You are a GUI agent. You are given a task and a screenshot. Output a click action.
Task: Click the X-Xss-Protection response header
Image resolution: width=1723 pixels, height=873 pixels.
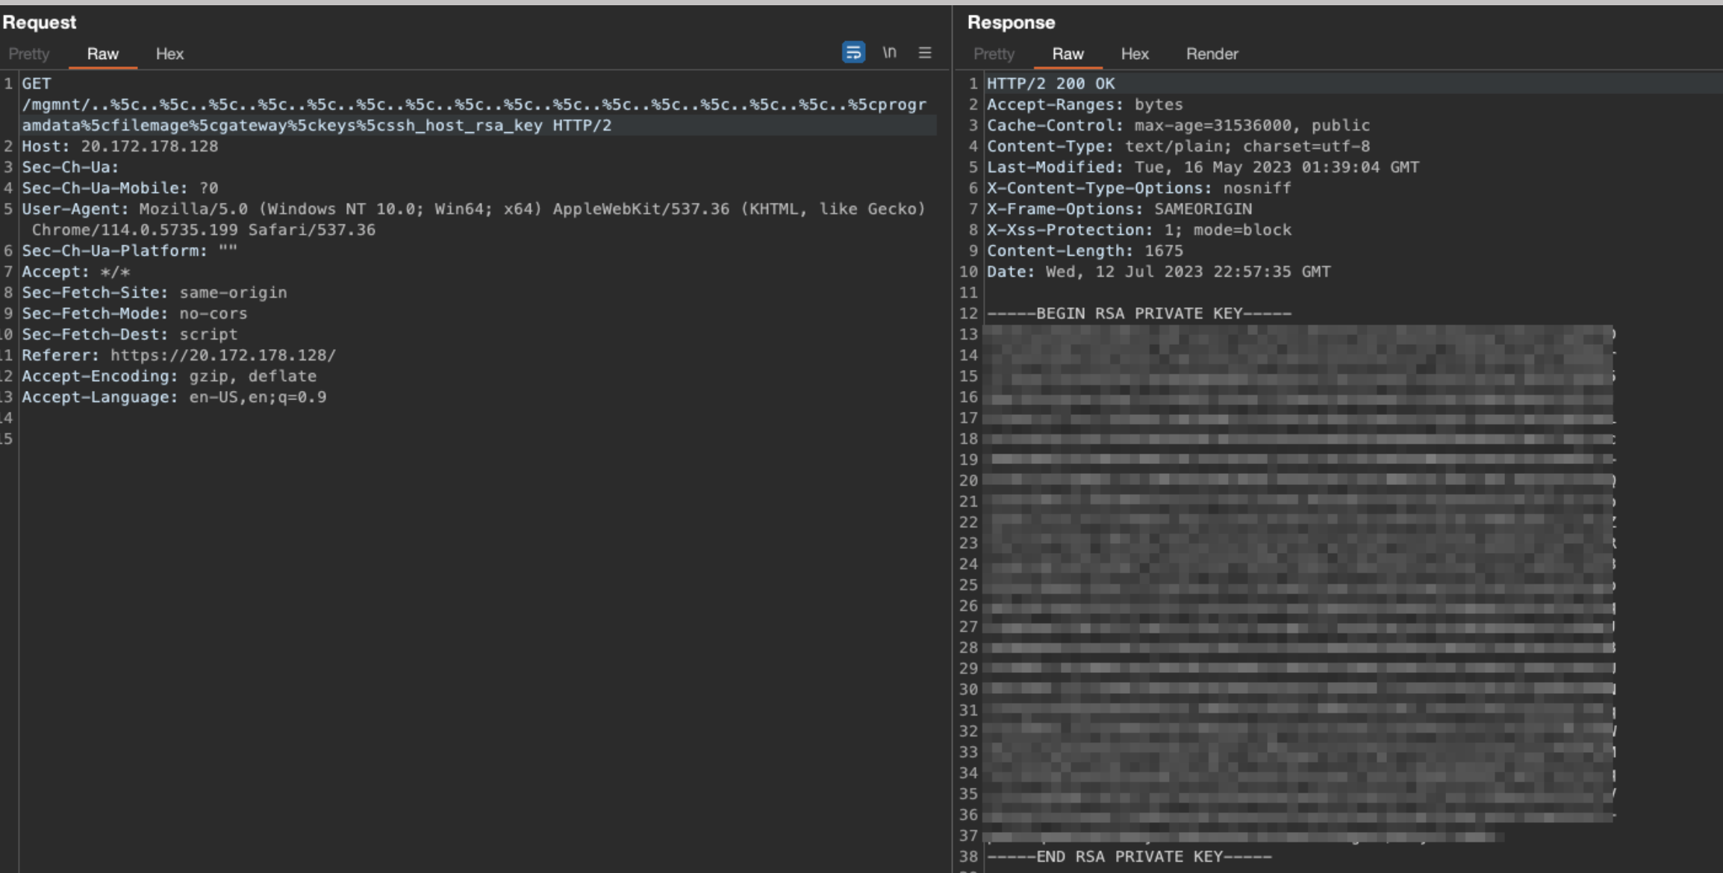point(1139,230)
